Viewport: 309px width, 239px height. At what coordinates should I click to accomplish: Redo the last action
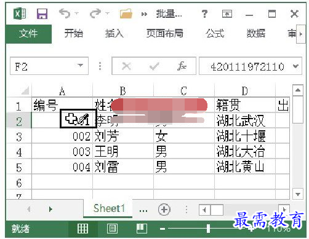click(x=95, y=14)
